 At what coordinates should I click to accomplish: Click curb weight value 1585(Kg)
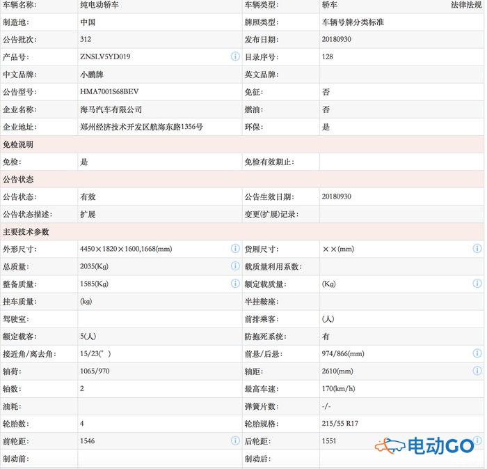[x=94, y=284]
